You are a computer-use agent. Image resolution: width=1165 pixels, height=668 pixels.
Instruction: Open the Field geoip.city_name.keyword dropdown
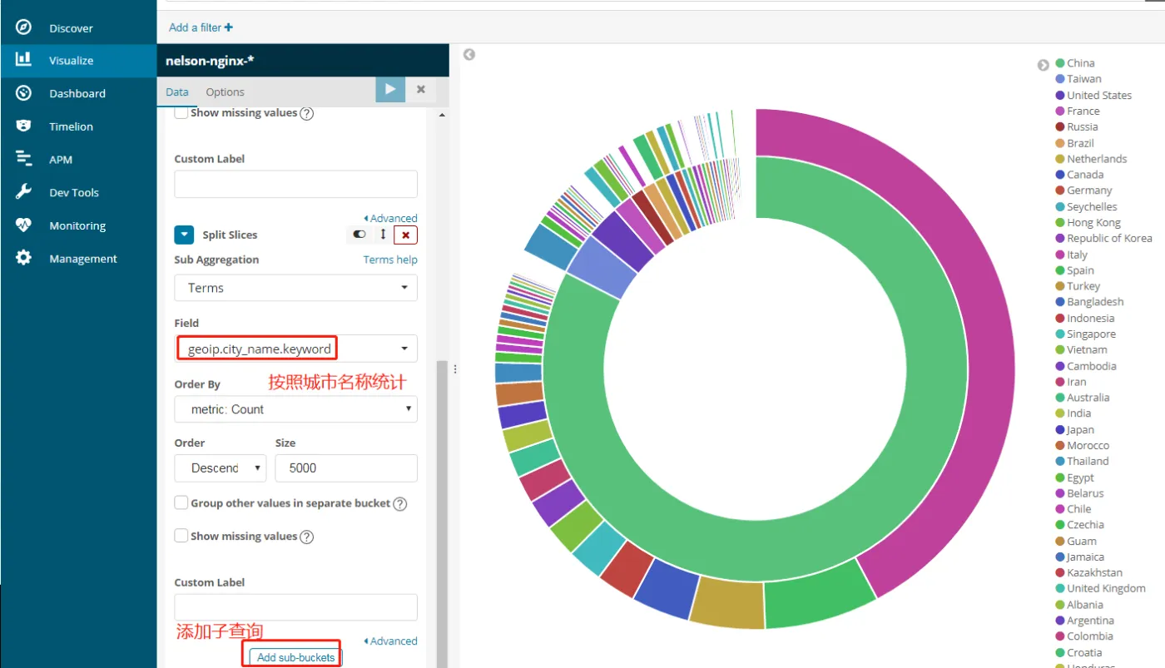[x=295, y=349]
